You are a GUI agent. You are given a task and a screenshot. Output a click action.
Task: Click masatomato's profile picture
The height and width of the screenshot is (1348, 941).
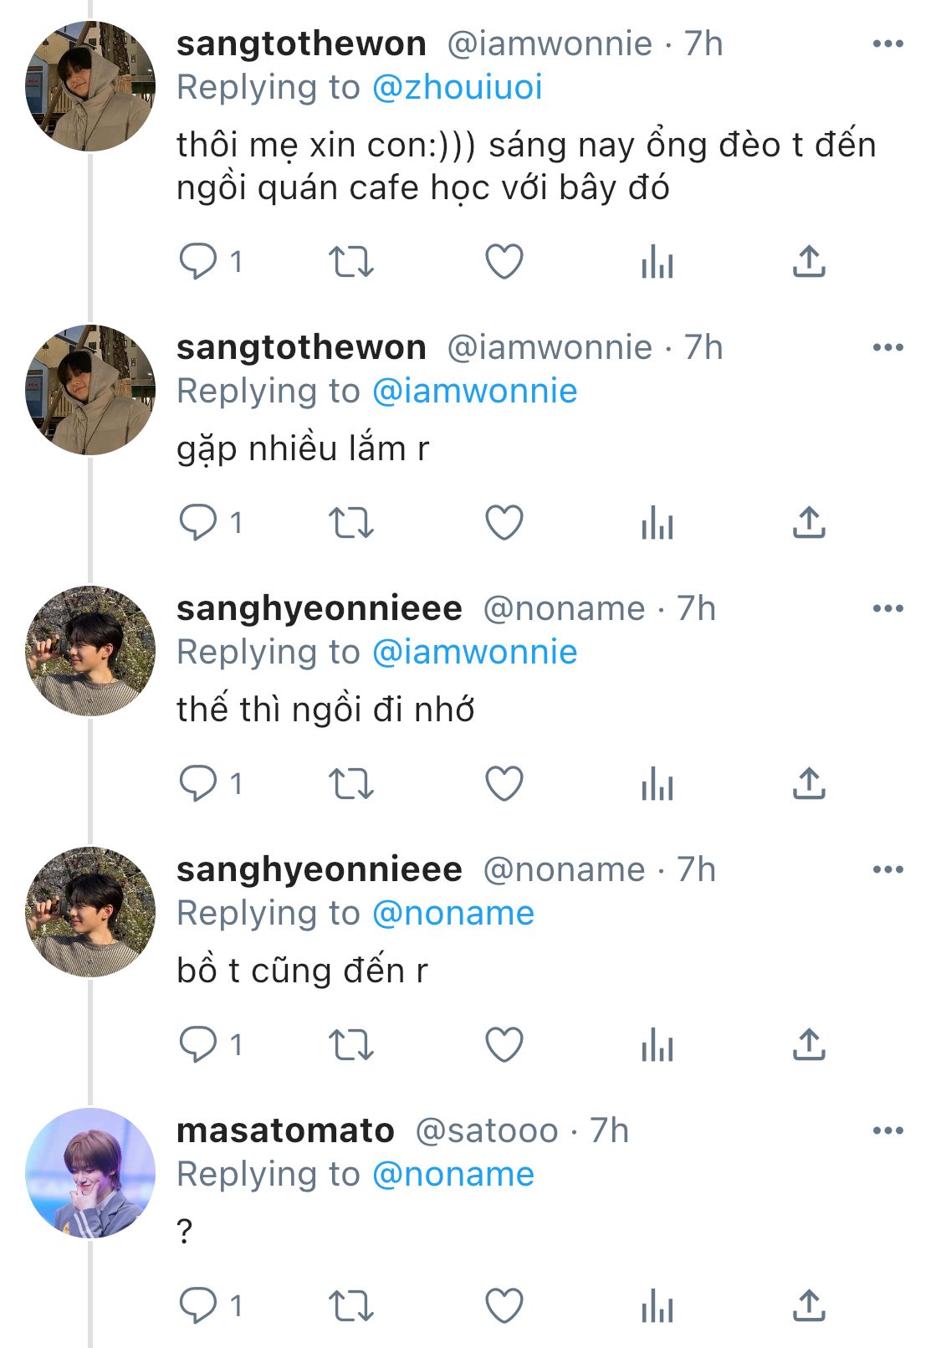coord(90,1172)
